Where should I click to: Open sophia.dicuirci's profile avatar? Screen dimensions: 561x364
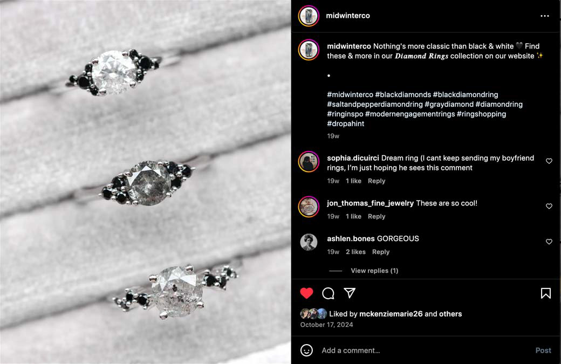[x=309, y=162]
